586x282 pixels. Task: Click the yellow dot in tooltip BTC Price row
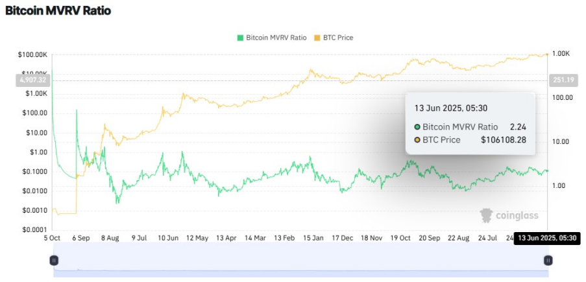tap(417, 140)
